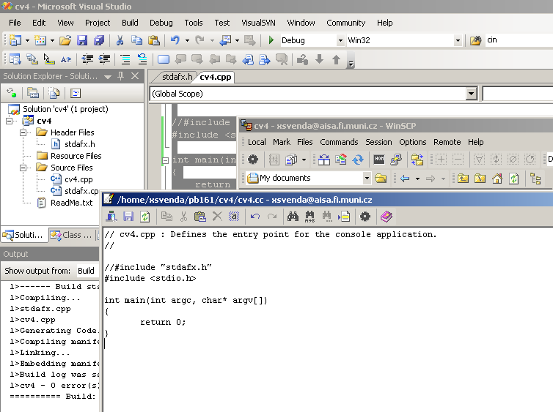This screenshot has width=553, height=412.
Task: Click Comment out selected lines icon
Action: pos(125,59)
